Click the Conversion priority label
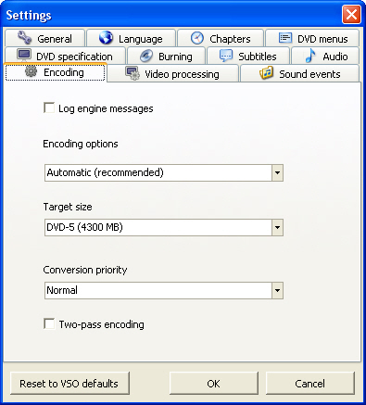The height and width of the screenshot is (405, 366). [x=85, y=270]
